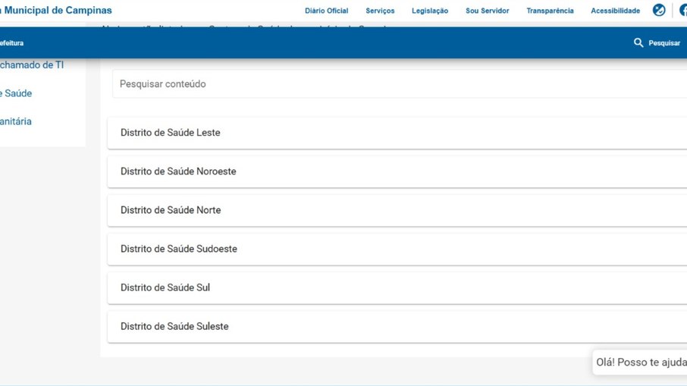
Task: Expand Distrito de Saúde Leste
Action: (x=397, y=133)
